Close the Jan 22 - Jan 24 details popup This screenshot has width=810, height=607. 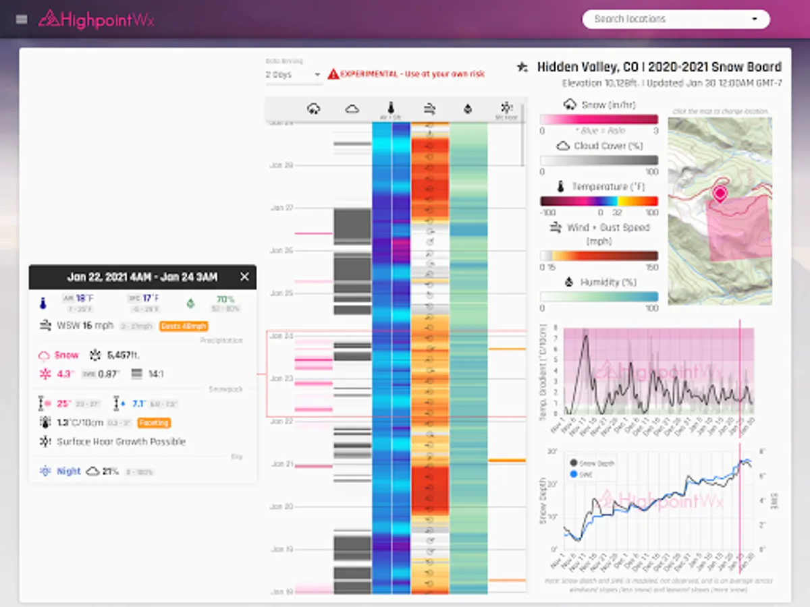coord(244,277)
